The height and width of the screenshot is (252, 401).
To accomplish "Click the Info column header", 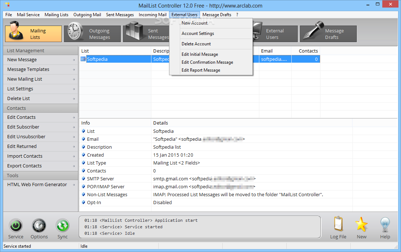I will pos(115,123).
